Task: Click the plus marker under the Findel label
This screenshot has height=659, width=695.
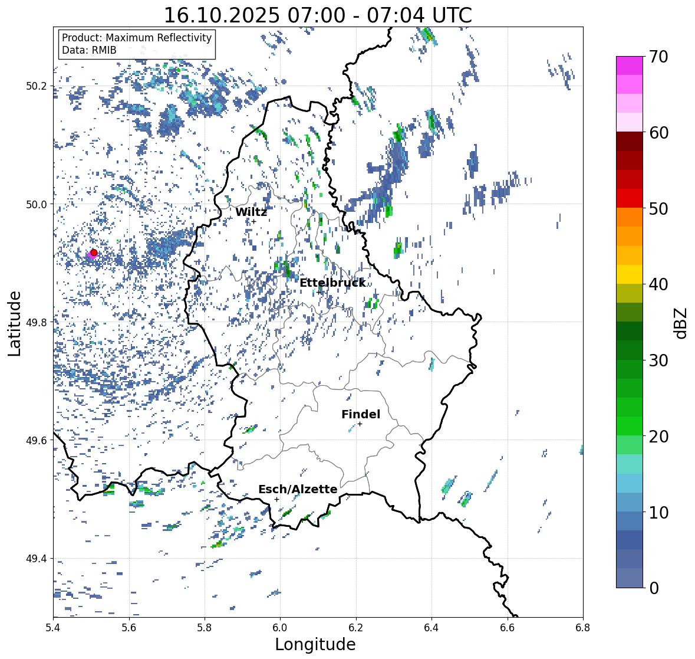Action: pyautogui.click(x=360, y=424)
